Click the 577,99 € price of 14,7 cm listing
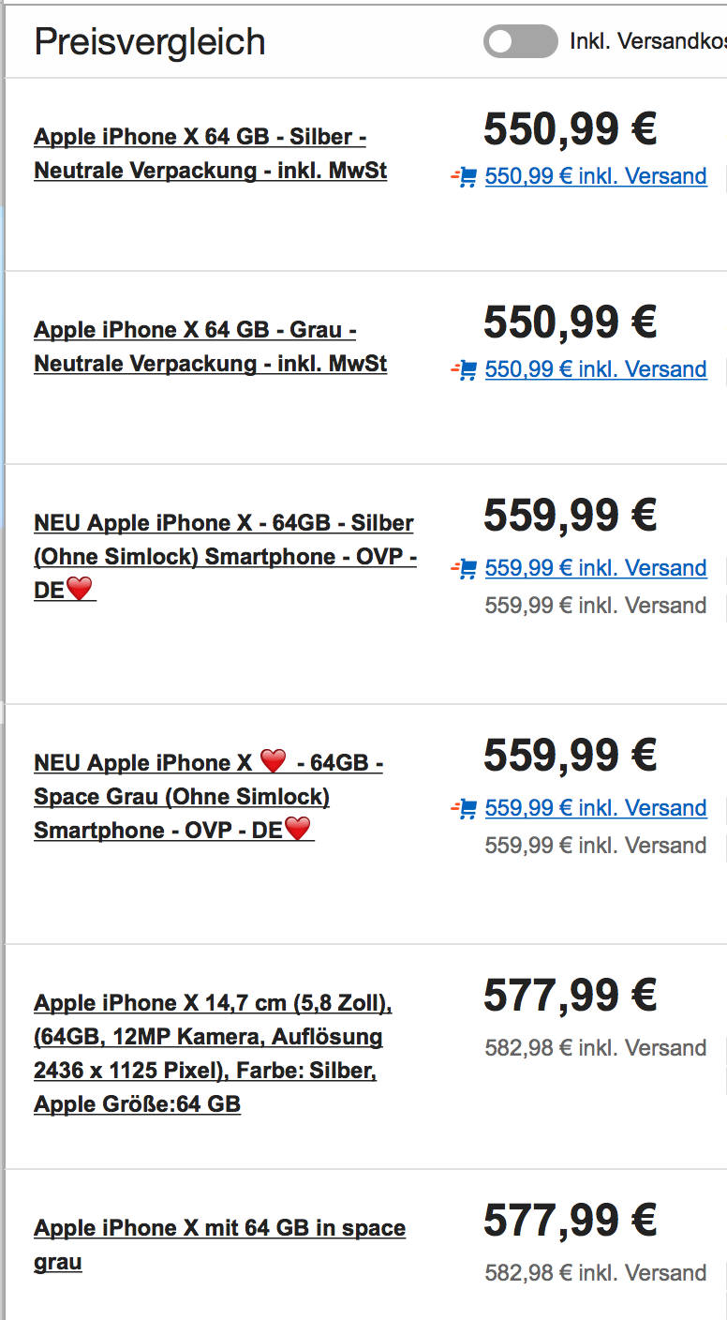 point(570,996)
